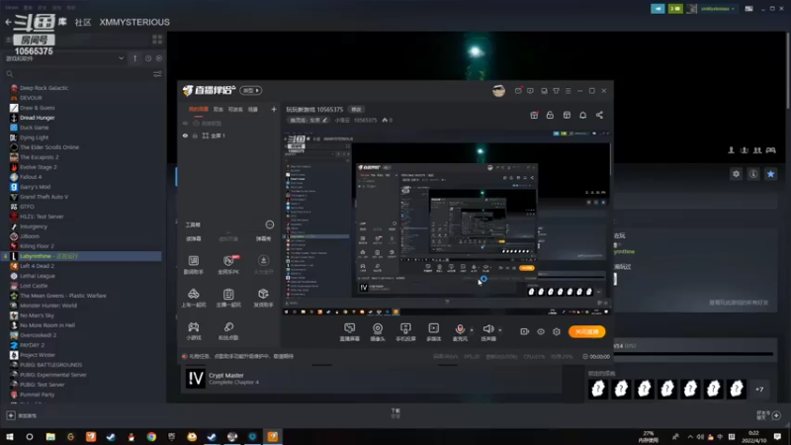
Task: Open the Steam username account dropdown
Action: click(x=716, y=9)
